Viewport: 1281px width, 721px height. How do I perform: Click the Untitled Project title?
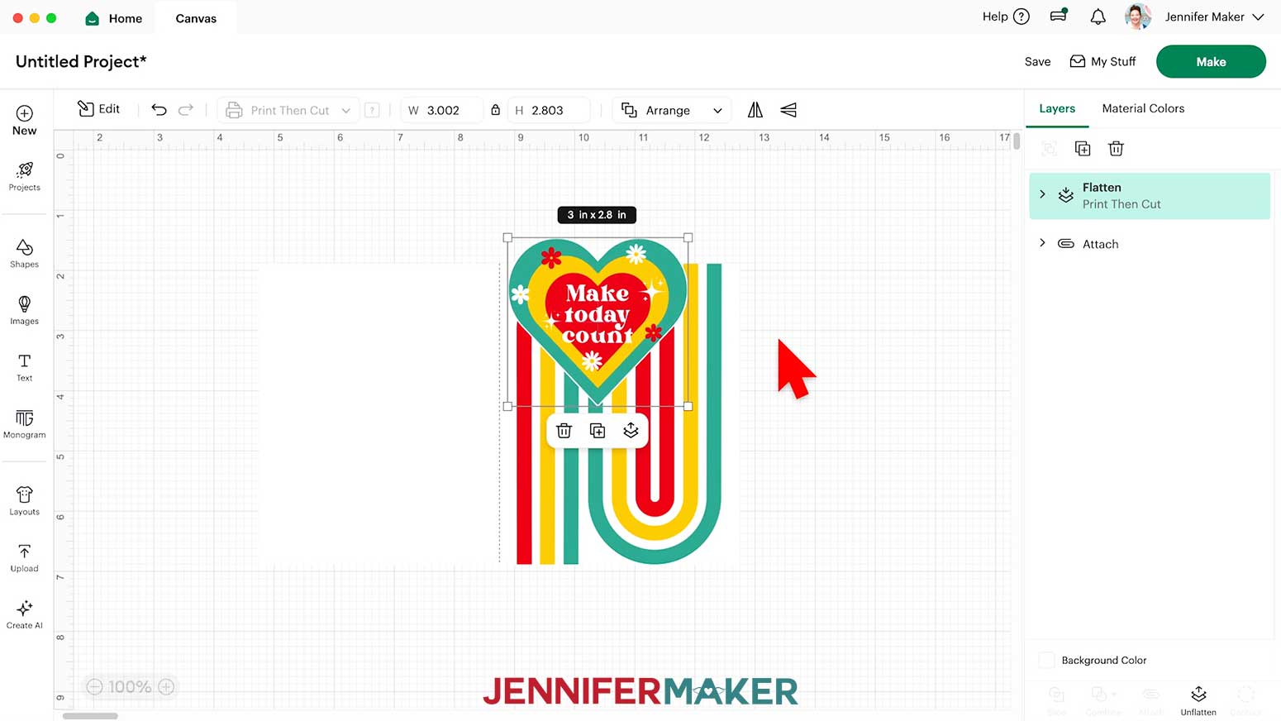(x=81, y=61)
